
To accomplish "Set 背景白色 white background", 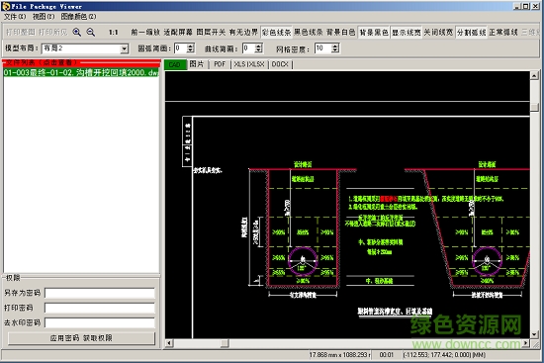I will pyautogui.click(x=341, y=33).
